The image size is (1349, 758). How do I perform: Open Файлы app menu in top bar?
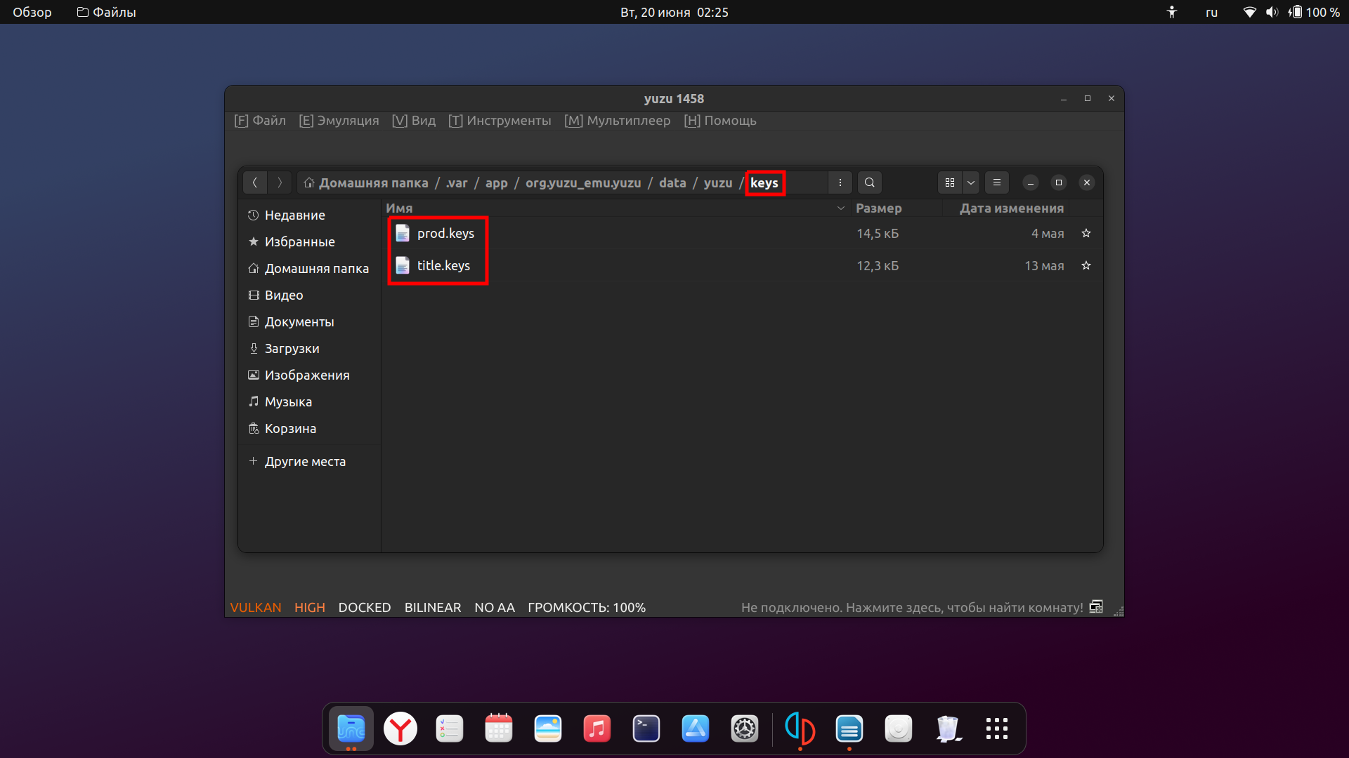pyautogui.click(x=107, y=12)
